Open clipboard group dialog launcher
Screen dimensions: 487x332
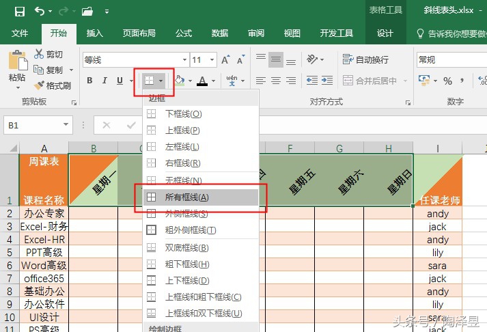click(x=74, y=102)
